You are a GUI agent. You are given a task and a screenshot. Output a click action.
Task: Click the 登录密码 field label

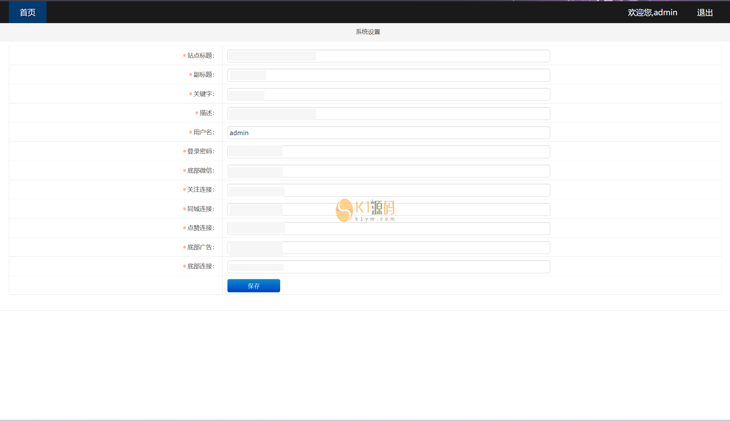click(x=201, y=151)
